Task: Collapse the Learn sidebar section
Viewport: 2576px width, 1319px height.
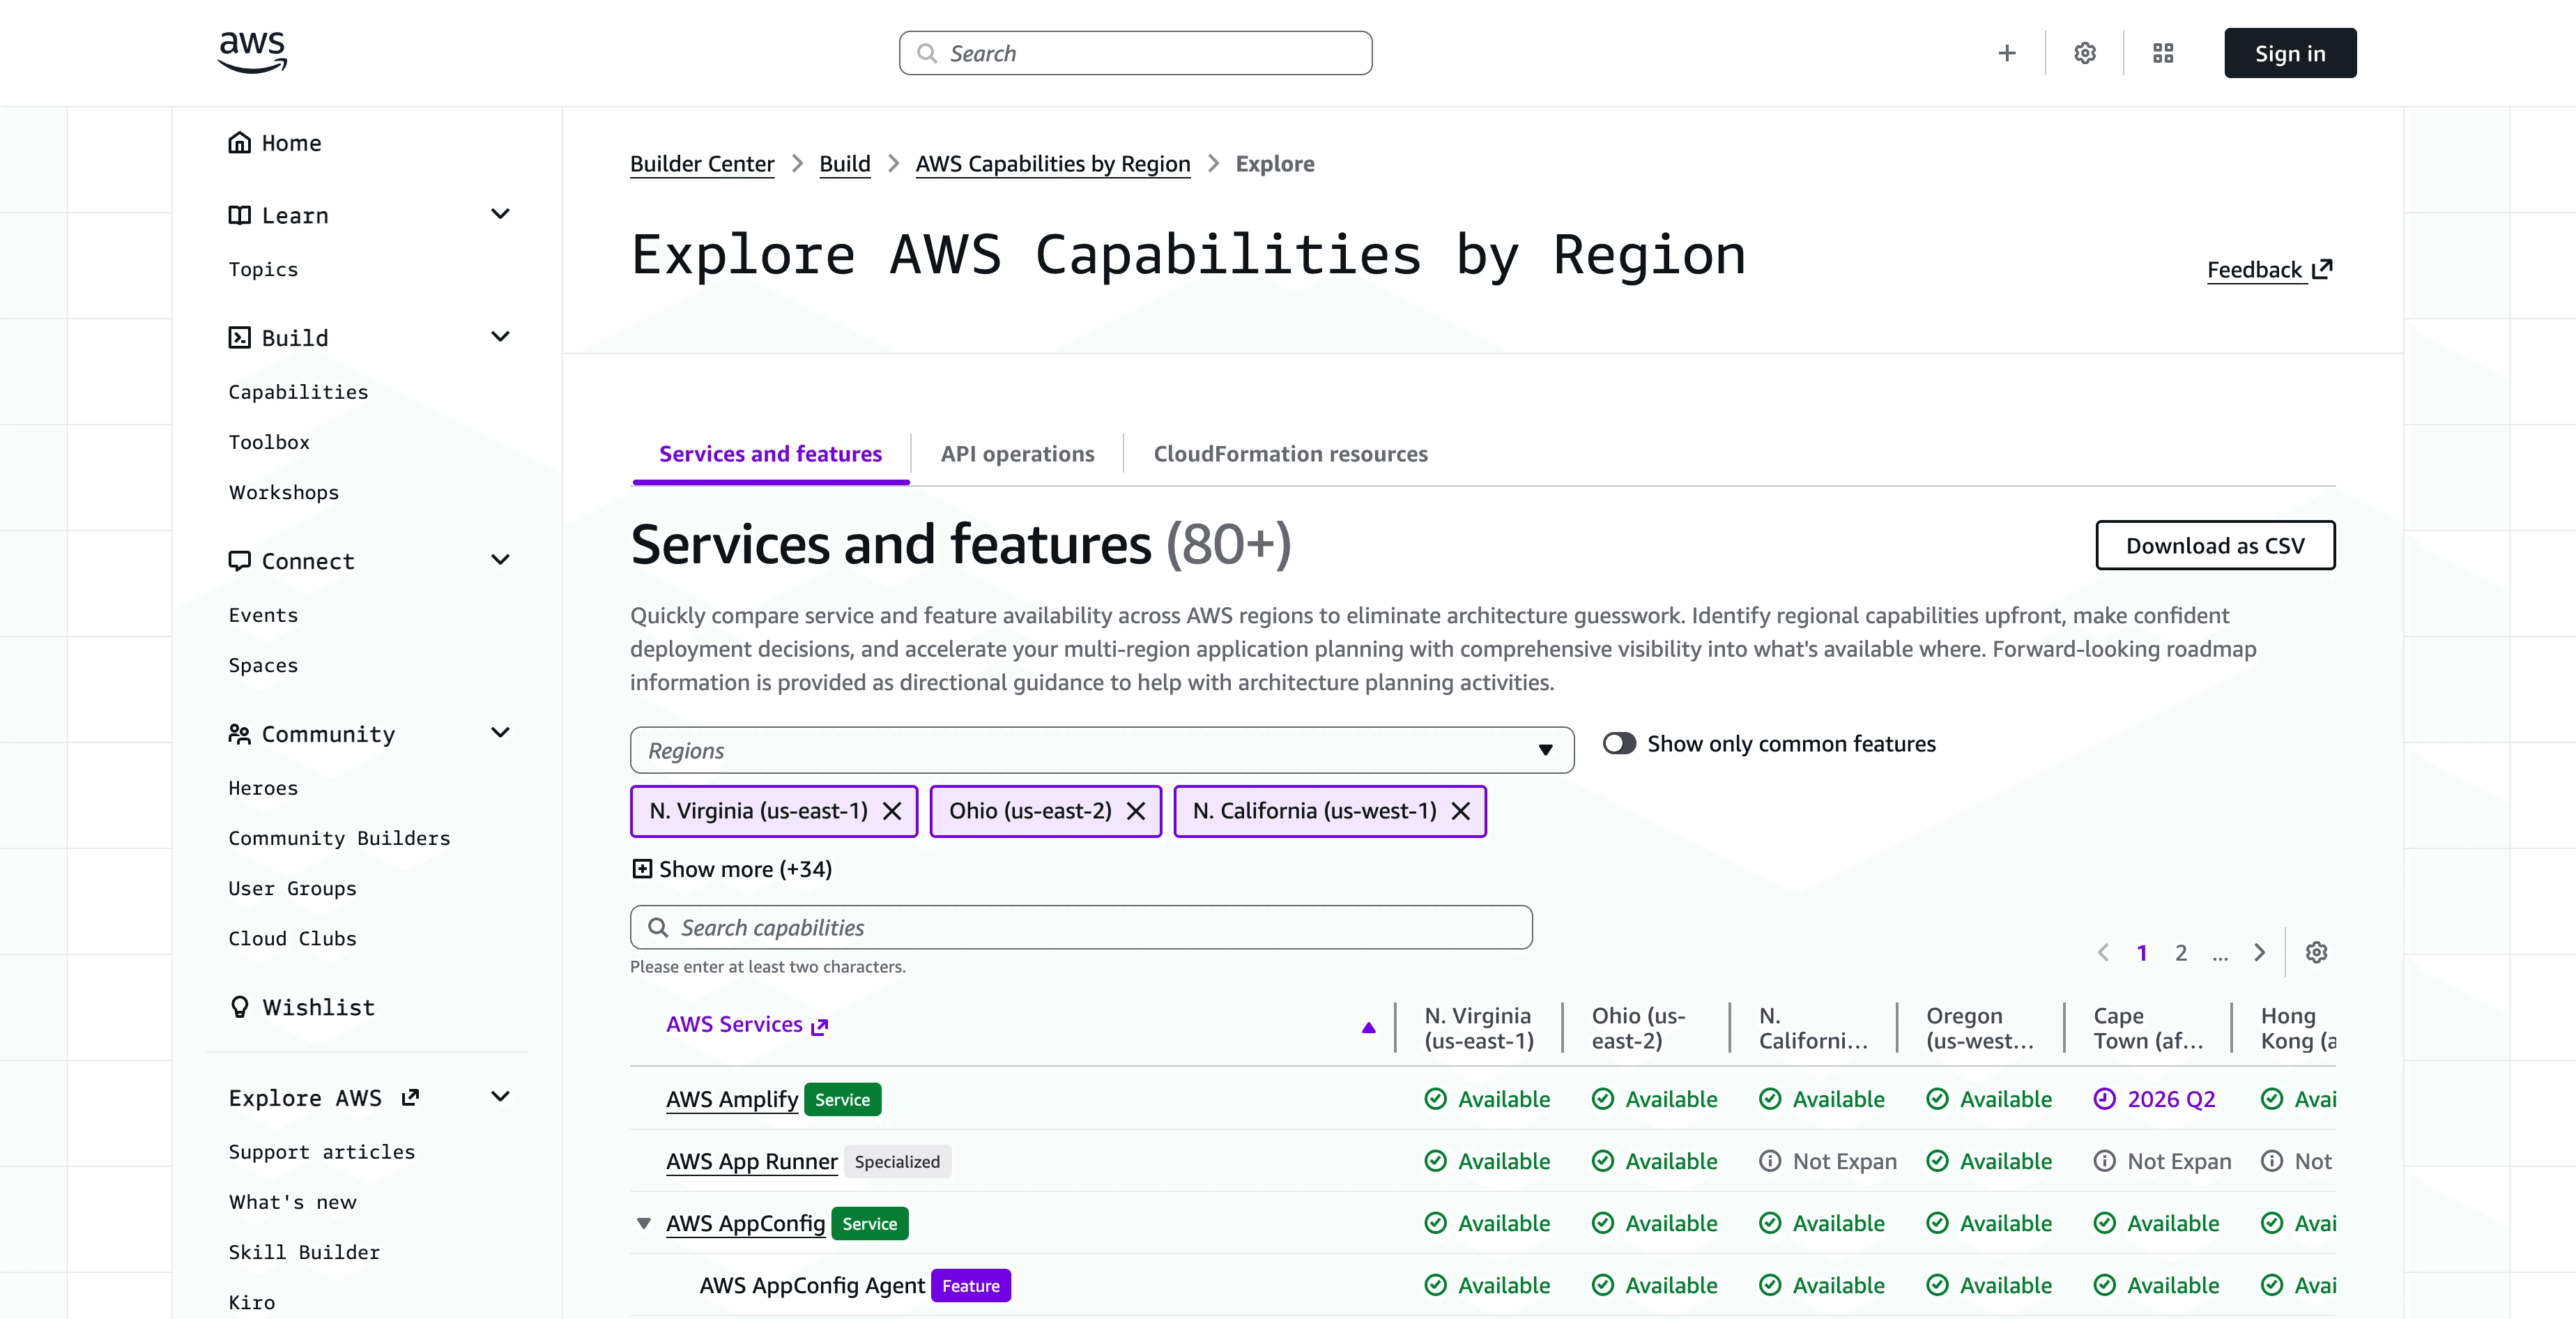Action: [x=500, y=214]
